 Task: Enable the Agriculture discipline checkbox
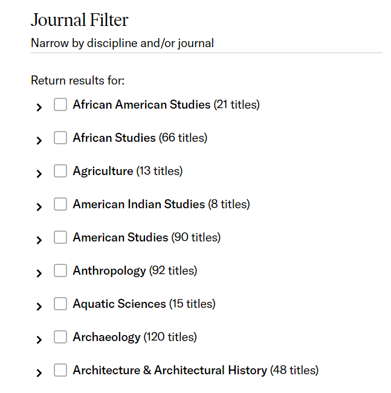60,171
